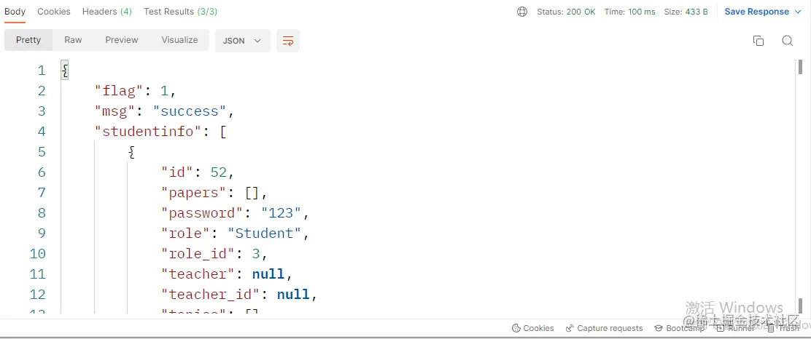View the Test Results (3/3) tab
This screenshot has height=339, width=811.
click(x=181, y=12)
